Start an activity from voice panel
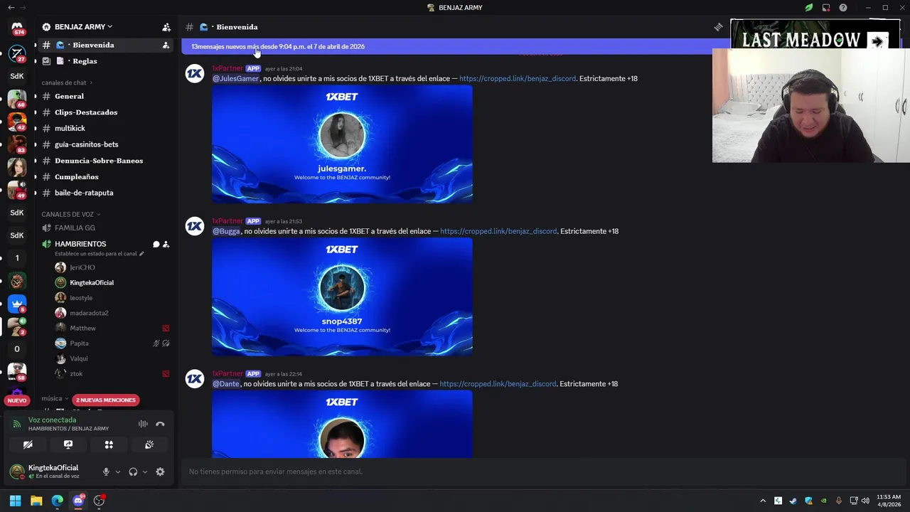Screen dimensions: 910x512 (x=109, y=444)
